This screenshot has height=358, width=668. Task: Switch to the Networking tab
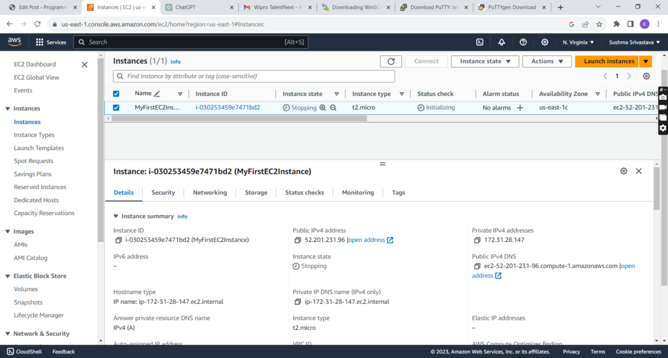(209, 192)
